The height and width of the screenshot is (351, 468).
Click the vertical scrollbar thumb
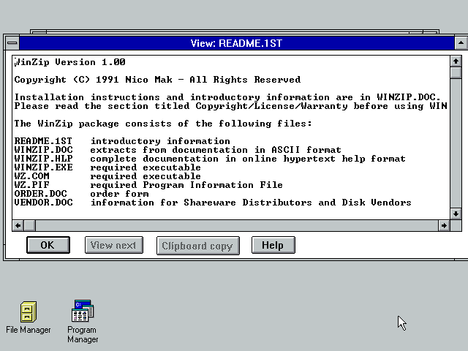[456, 72]
